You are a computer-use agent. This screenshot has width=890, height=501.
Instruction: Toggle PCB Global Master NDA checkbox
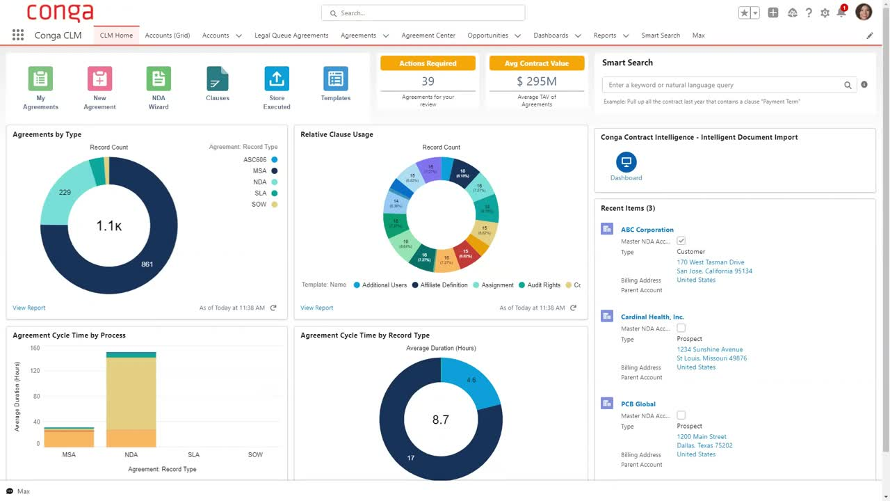click(x=681, y=415)
